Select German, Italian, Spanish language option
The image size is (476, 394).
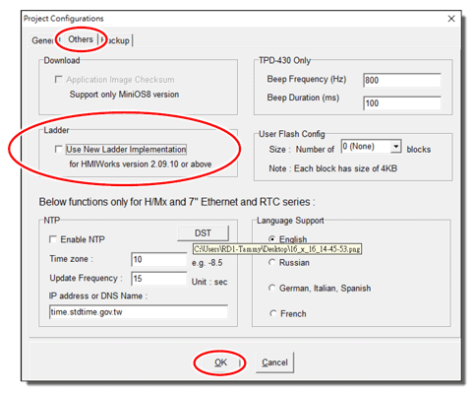click(x=271, y=288)
